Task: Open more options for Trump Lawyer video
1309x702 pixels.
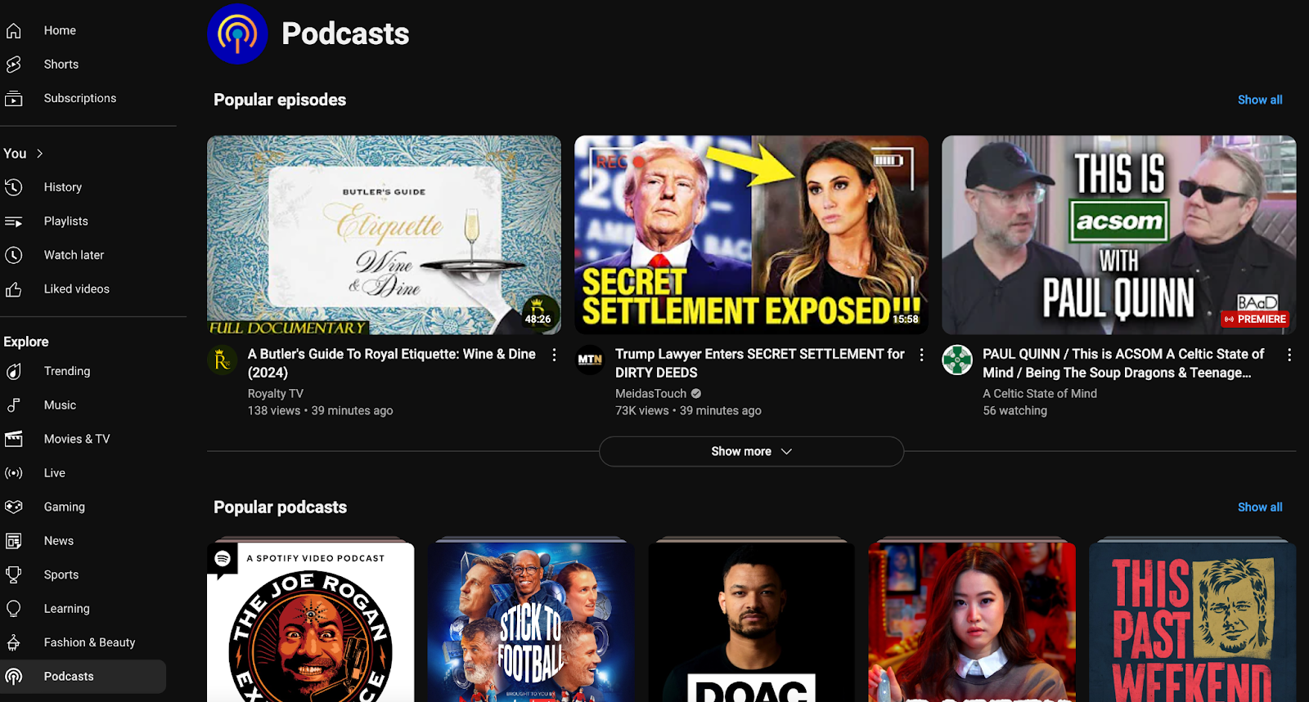Action: coord(921,355)
